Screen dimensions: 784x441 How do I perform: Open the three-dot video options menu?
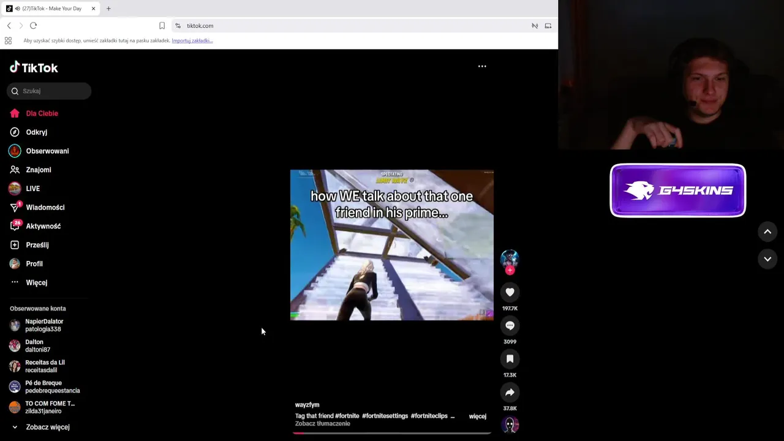[482, 66]
